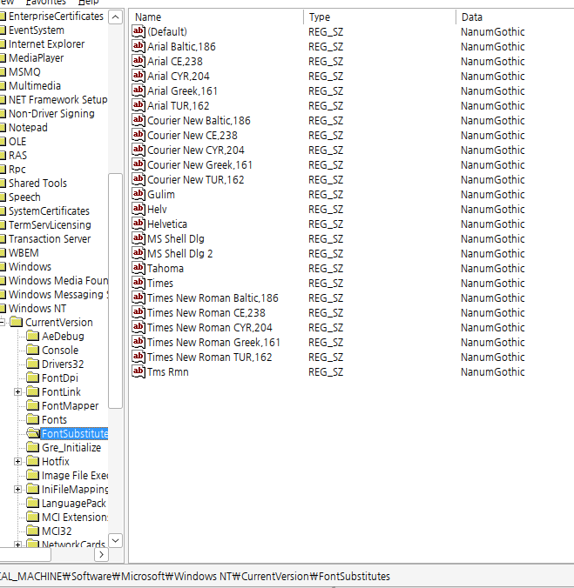
Task: Click the Arial TUR,162 value icon
Action: point(138,106)
